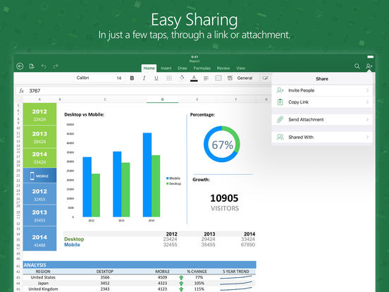Image resolution: width=389 pixels, height=292 pixels.
Task: Click the United States region cell
Action: point(43,277)
